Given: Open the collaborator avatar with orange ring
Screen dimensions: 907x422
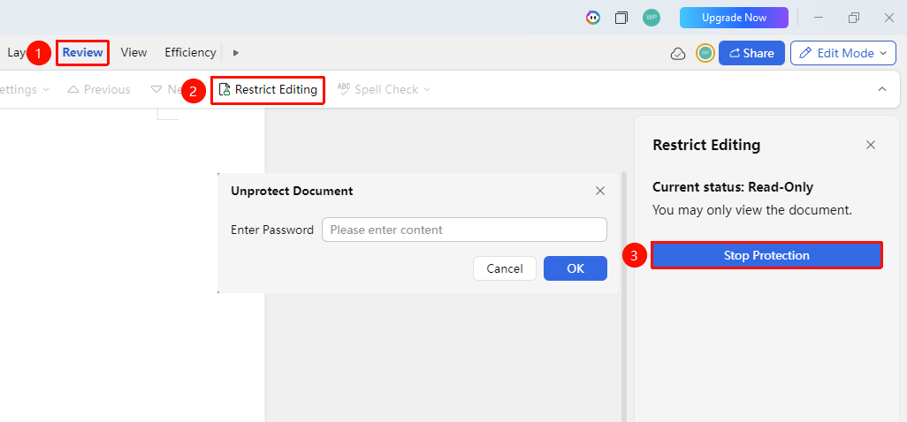Looking at the screenshot, I should [x=705, y=53].
